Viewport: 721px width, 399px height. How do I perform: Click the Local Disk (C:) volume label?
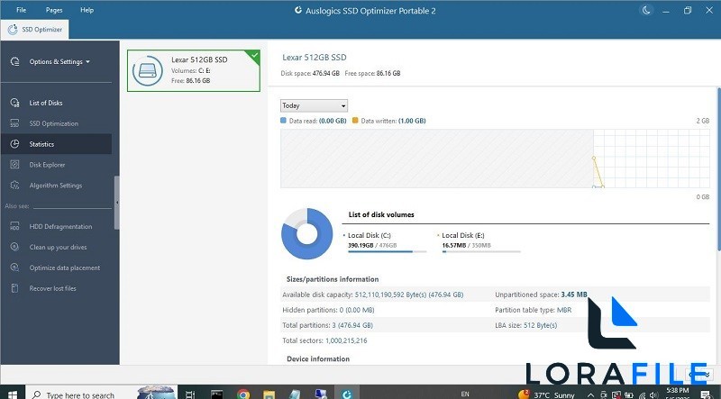[370, 235]
